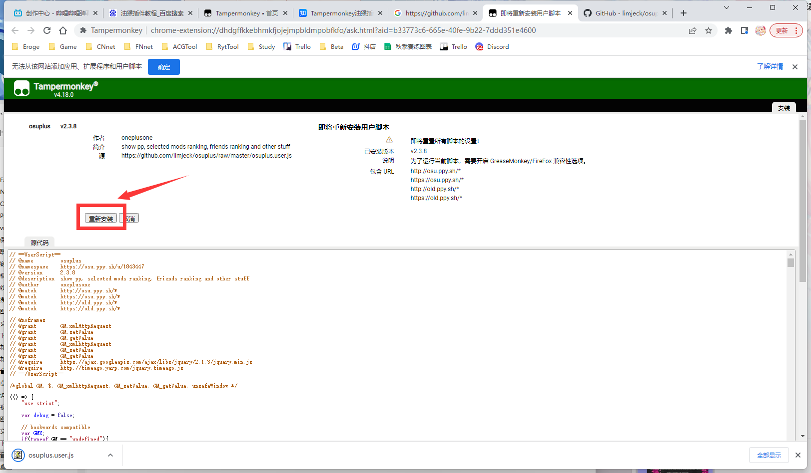The width and height of the screenshot is (811, 473).
Task: Click the GreaseMonkey/FireFox compatibility note text
Action: point(499,161)
